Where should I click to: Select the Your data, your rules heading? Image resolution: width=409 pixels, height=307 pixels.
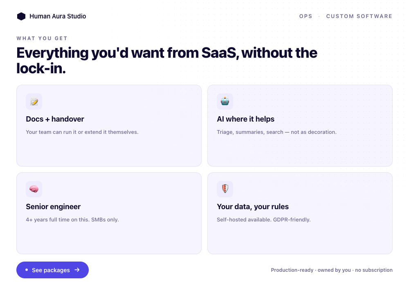pos(253,207)
